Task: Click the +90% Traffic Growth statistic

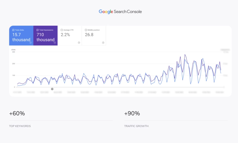Action: 132,113
